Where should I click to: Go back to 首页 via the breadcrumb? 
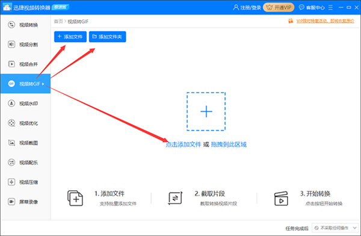pos(58,22)
